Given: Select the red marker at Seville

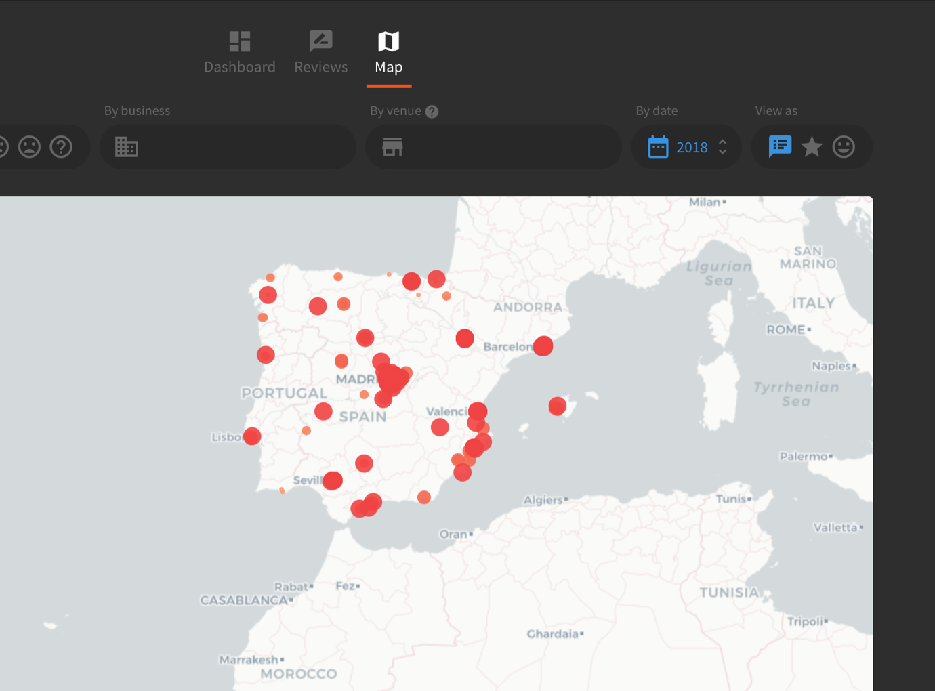Looking at the screenshot, I should 332,481.
